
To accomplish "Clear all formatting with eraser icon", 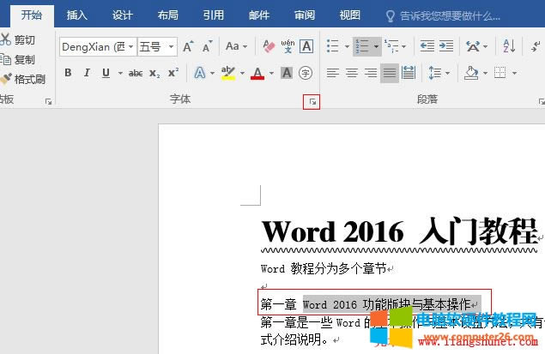I will [268, 46].
